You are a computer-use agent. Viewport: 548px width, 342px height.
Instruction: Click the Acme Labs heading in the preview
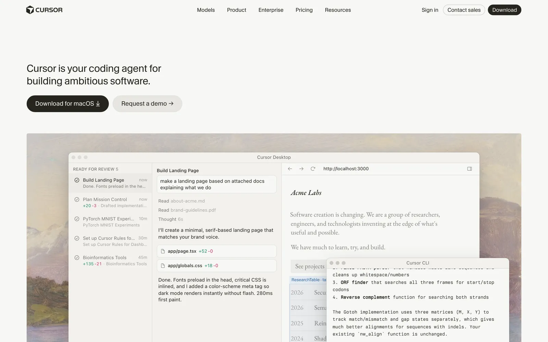click(306, 193)
